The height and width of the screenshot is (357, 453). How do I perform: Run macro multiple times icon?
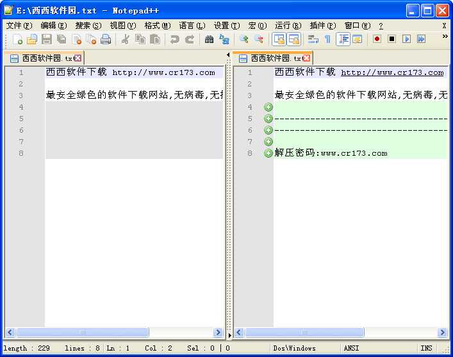[421, 39]
